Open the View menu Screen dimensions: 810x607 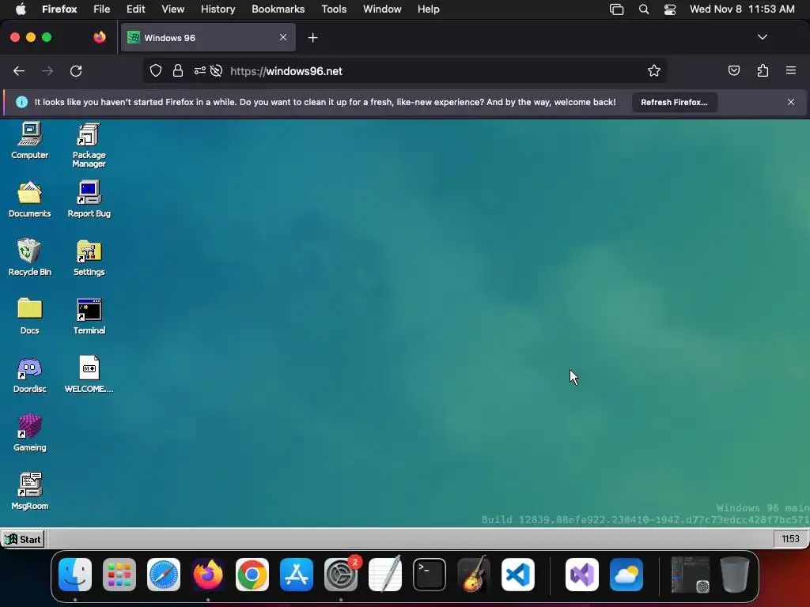172,9
